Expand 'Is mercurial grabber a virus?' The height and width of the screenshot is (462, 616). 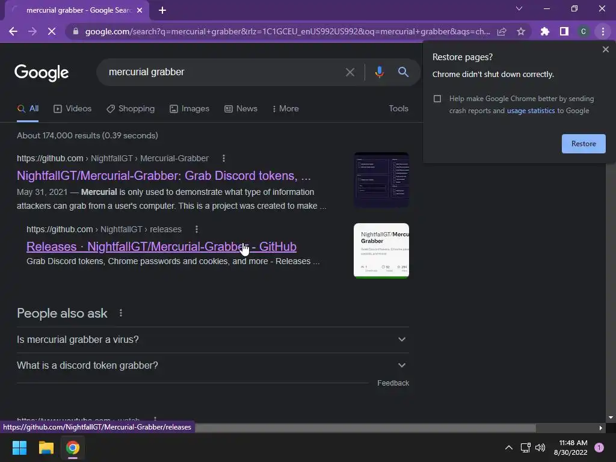(x=213, y=340)
